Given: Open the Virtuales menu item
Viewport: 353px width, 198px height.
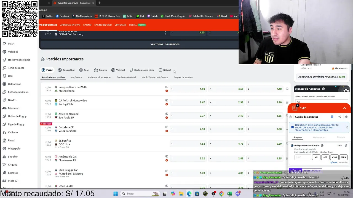Looking at the screenshot, I should click(120, 25).
